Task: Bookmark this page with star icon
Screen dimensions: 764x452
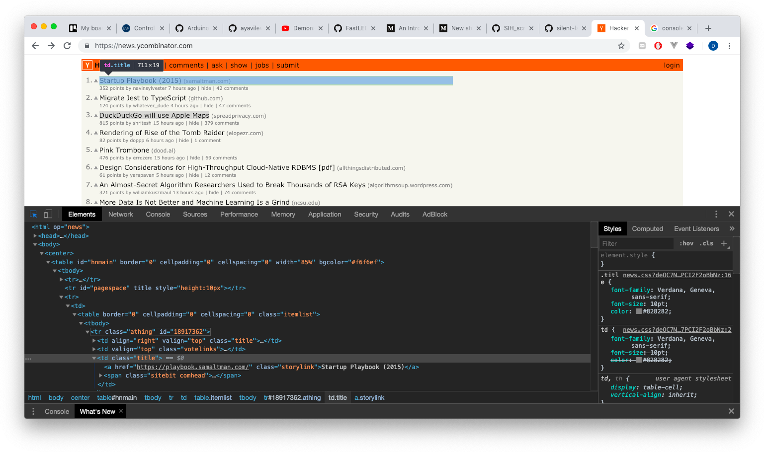Action: (621, 46)
